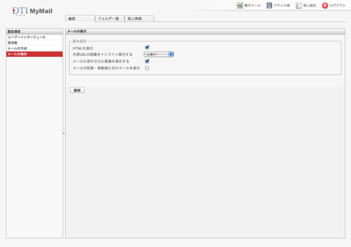Click the DTI MyMail logo
The height and width of the screenshot is (247, 351).
pyautogui.click(x=32, y=11)
